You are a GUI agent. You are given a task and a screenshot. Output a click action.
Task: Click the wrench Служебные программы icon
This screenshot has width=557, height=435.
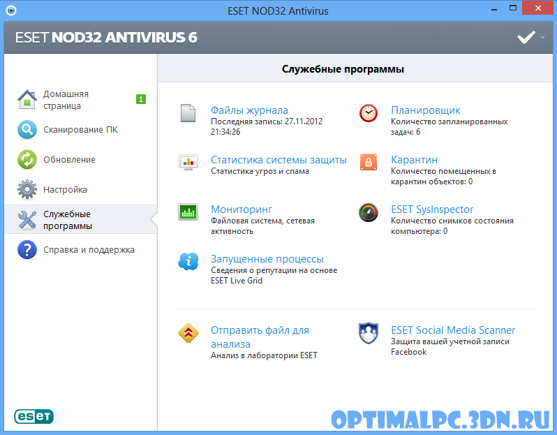27,220
